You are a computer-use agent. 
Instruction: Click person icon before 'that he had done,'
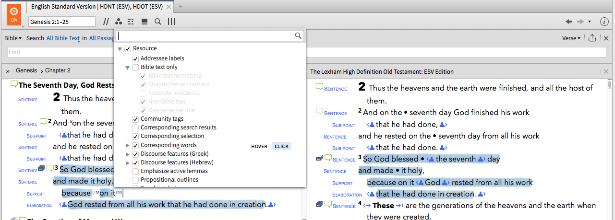point(371,125)
